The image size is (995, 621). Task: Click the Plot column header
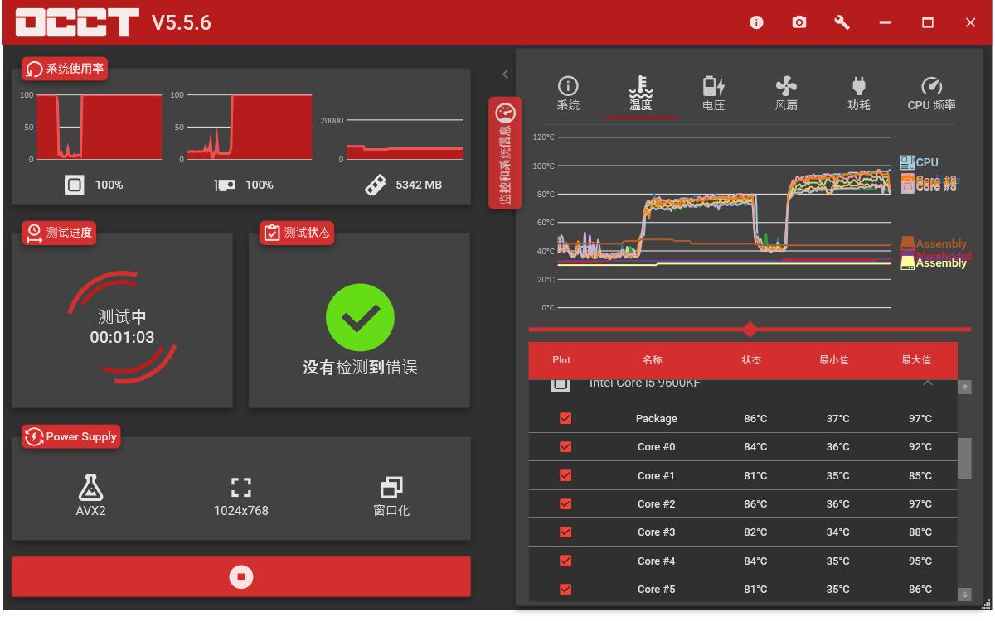click(562, 360)
